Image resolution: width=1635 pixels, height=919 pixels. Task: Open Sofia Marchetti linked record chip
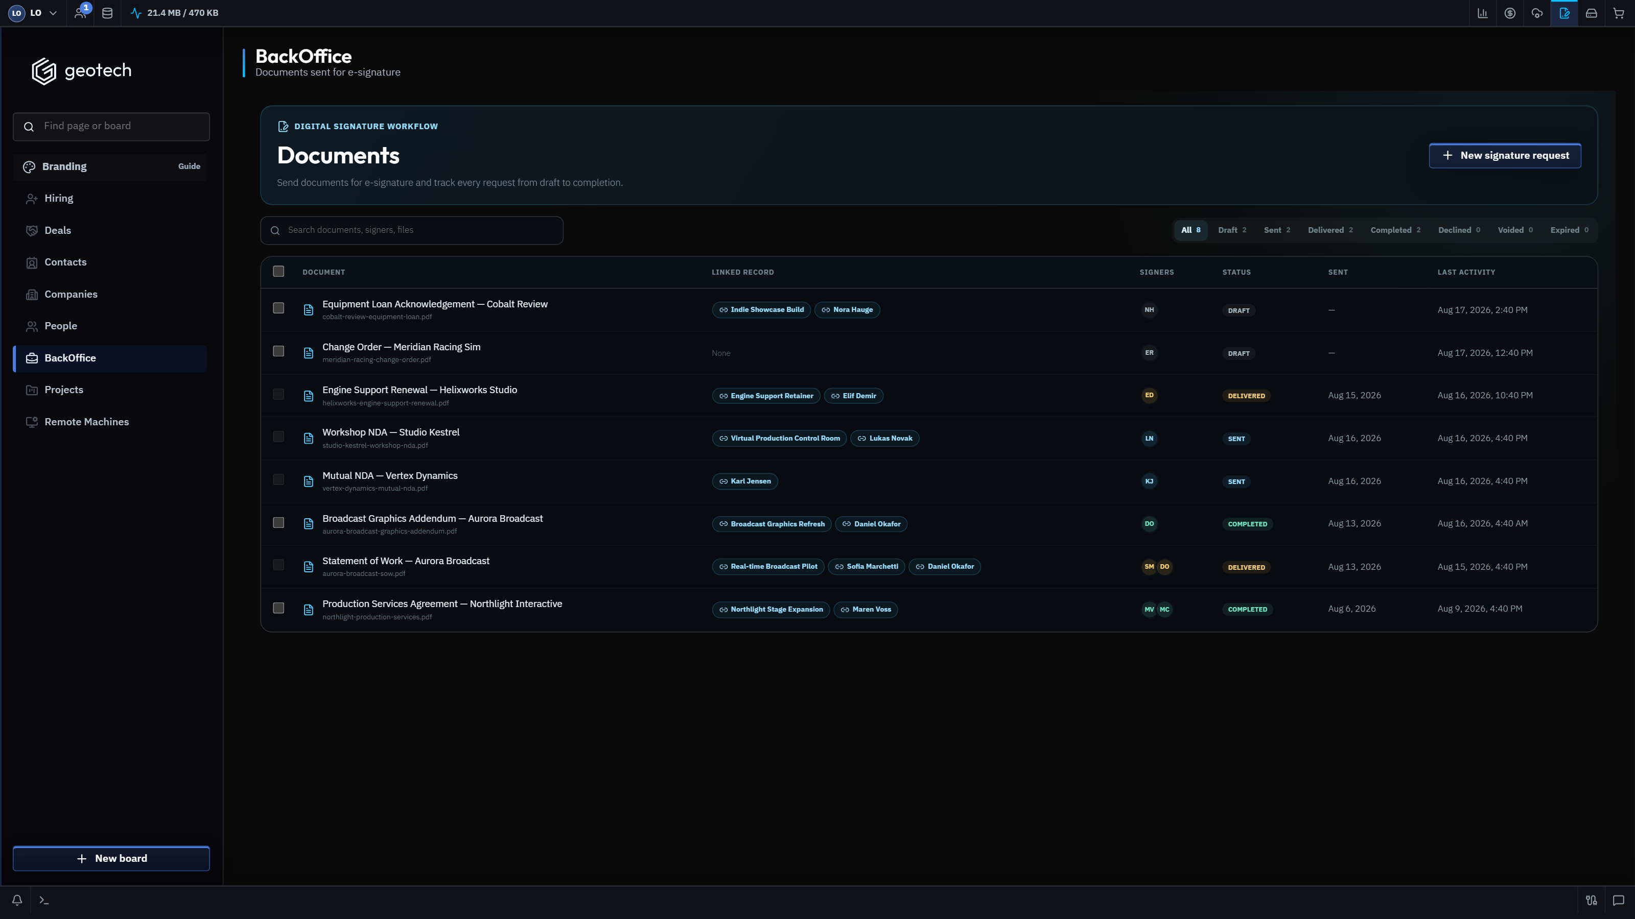[x=866, y=566]
